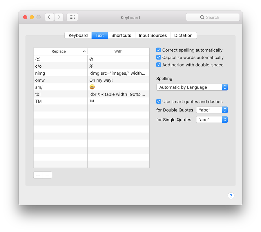Select the omw shortcut row
The width and height of the screenshot is (261, 232).
(x=91, y=80)
